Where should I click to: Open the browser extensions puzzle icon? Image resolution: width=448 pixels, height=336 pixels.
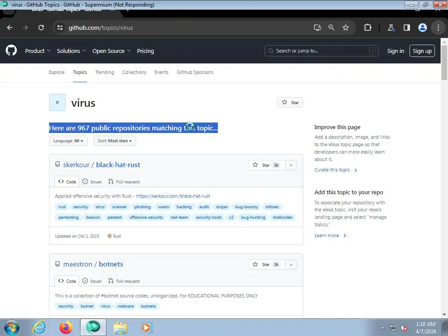[367, 28]
